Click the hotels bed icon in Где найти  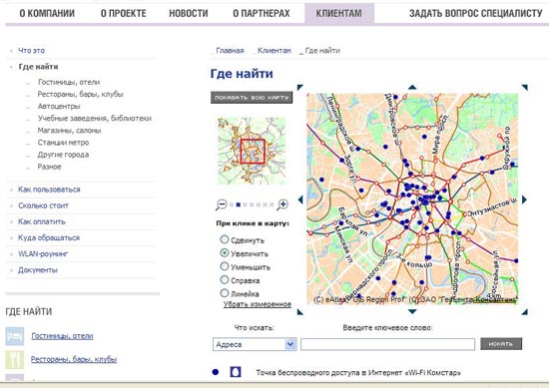tap(15, 336)
